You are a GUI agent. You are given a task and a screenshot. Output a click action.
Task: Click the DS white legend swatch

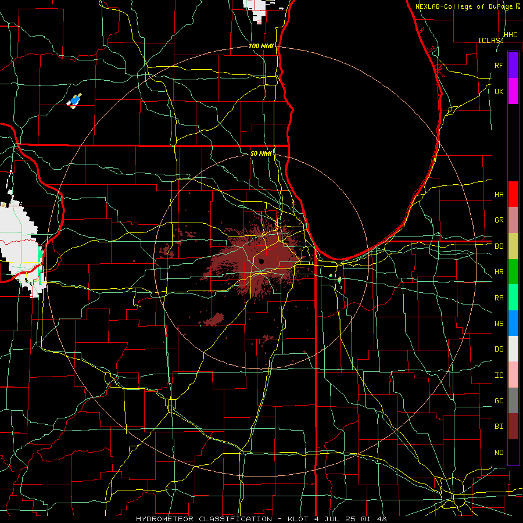[x=513, y=349]
